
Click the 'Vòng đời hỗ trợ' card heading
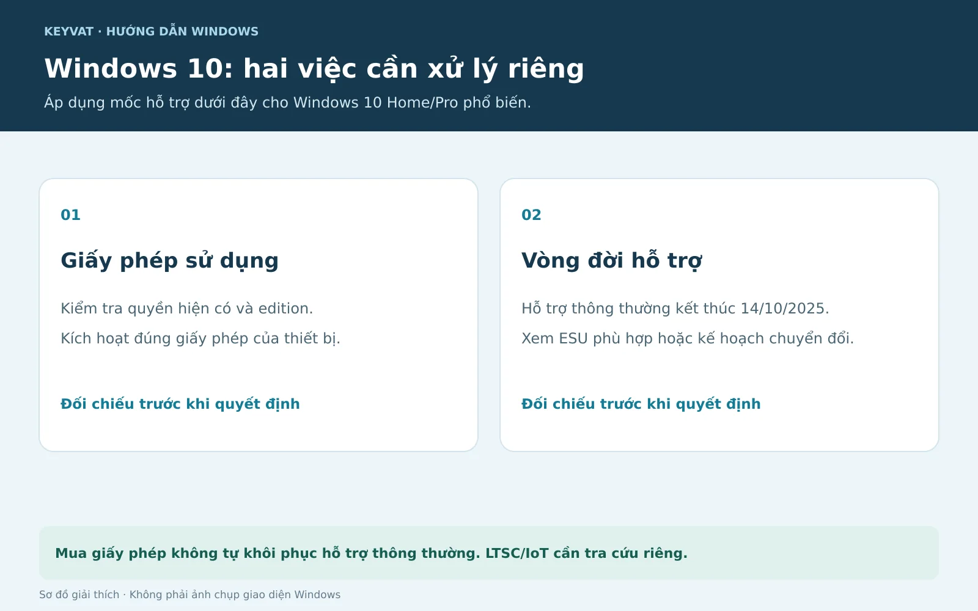(x=611, y=260)
